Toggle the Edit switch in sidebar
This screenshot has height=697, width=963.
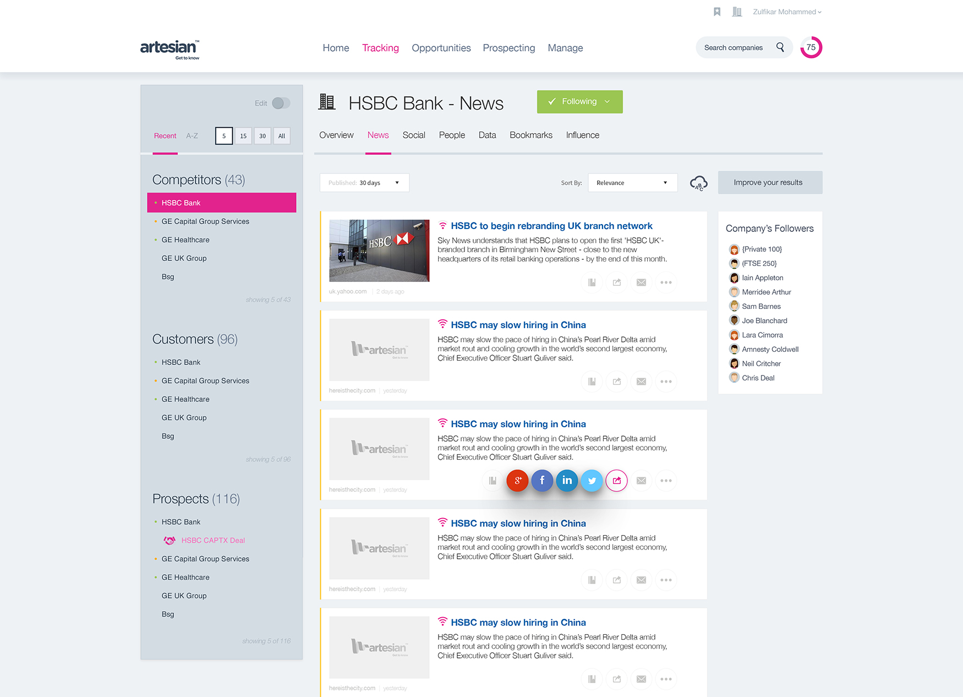281,103
